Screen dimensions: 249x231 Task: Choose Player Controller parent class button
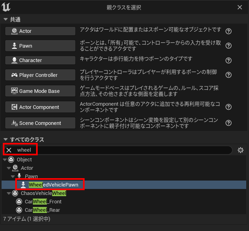click(x=40, y=75)
